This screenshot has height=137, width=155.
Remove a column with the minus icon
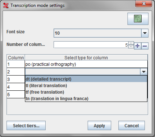(145, 46)
